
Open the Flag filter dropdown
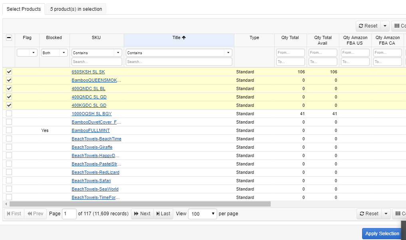tap(27, 53)
